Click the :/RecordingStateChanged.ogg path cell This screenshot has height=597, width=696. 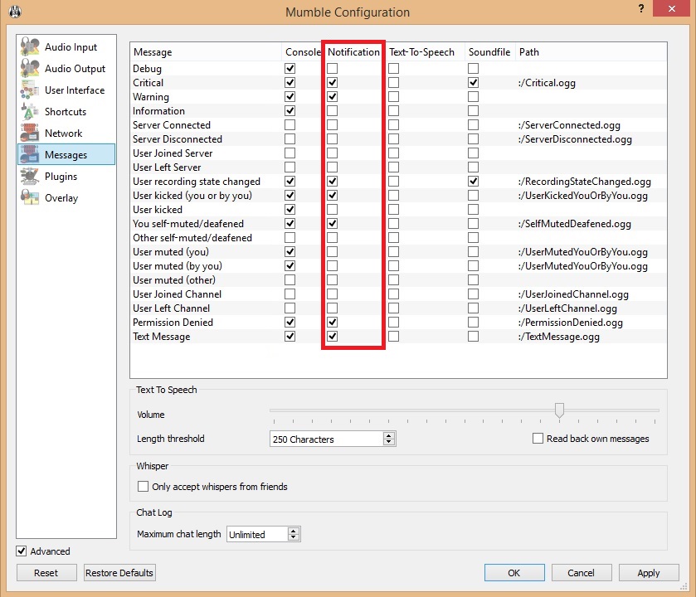click(585, 182)
